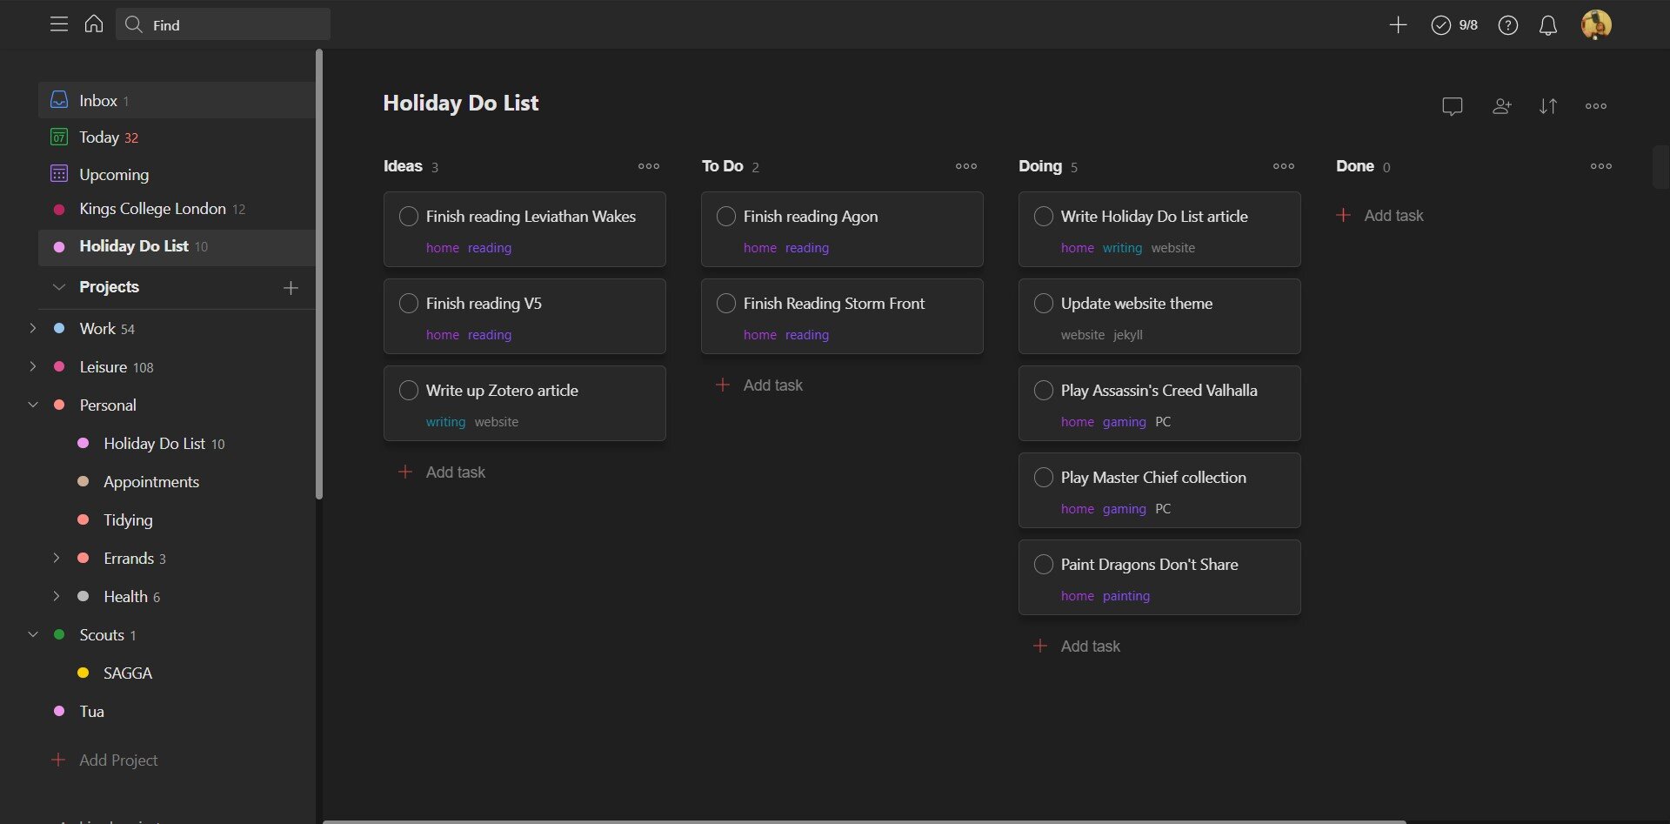This screenshot has width=1670, height=824.
Task: Collapse the Projects section
Action: tap(59, 287)
